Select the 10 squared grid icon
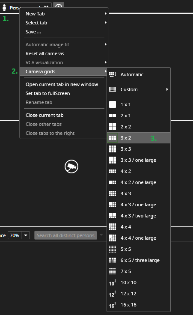193x315 pixels. [113, 282]
